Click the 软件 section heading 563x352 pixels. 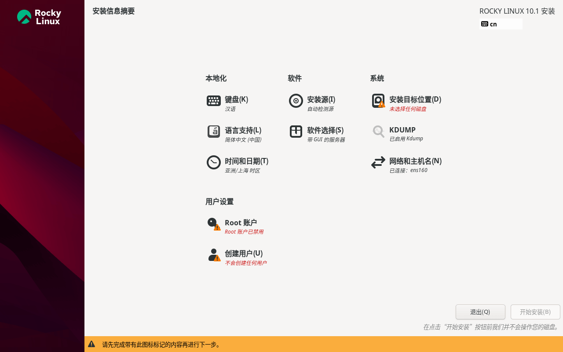pos(295,78)
